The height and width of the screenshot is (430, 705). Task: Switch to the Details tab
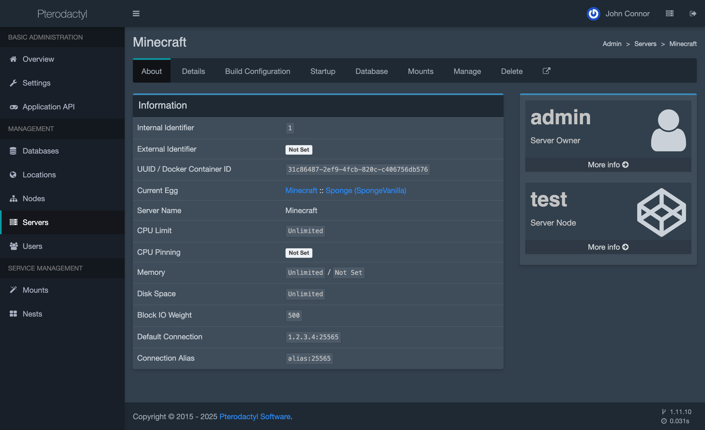(193, 71)
